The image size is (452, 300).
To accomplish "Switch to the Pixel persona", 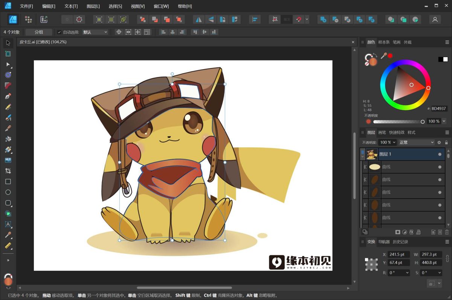I will 28,19.
